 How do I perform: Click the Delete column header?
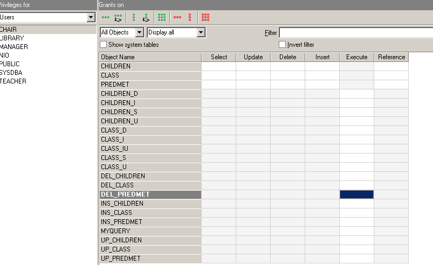(288, 57)
